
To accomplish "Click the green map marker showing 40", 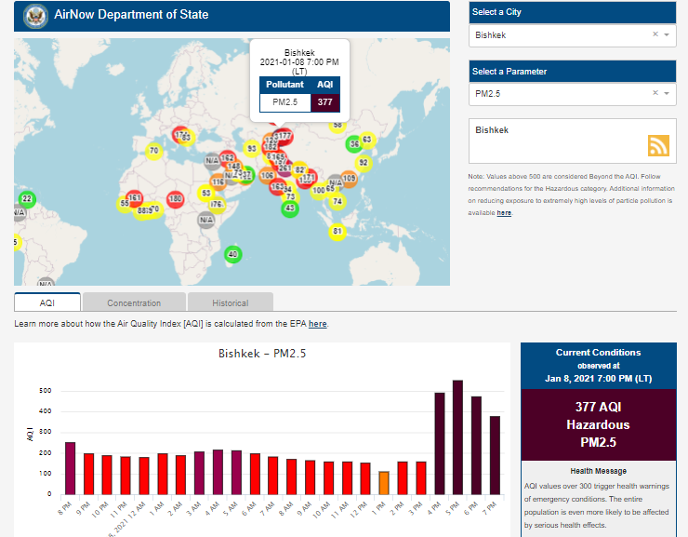I will (x=232, y=254).
